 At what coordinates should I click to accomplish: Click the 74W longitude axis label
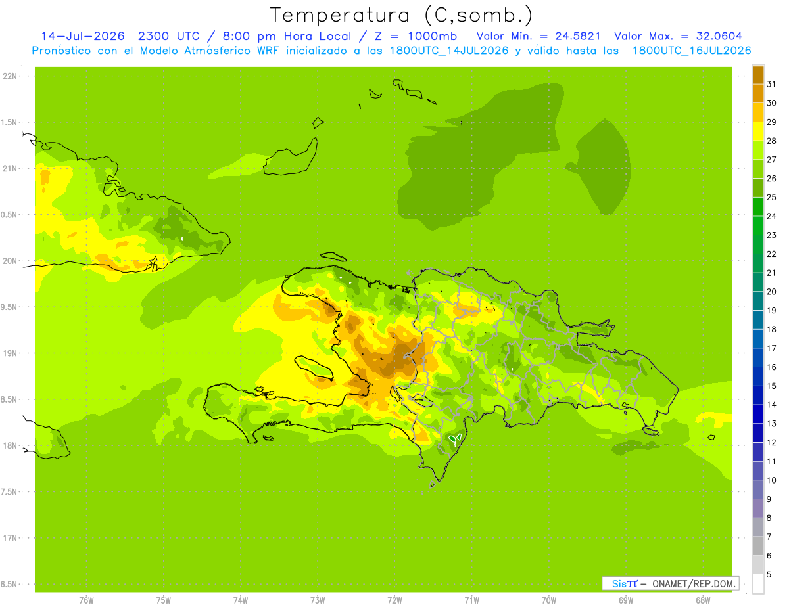click(x=240, y=600)
